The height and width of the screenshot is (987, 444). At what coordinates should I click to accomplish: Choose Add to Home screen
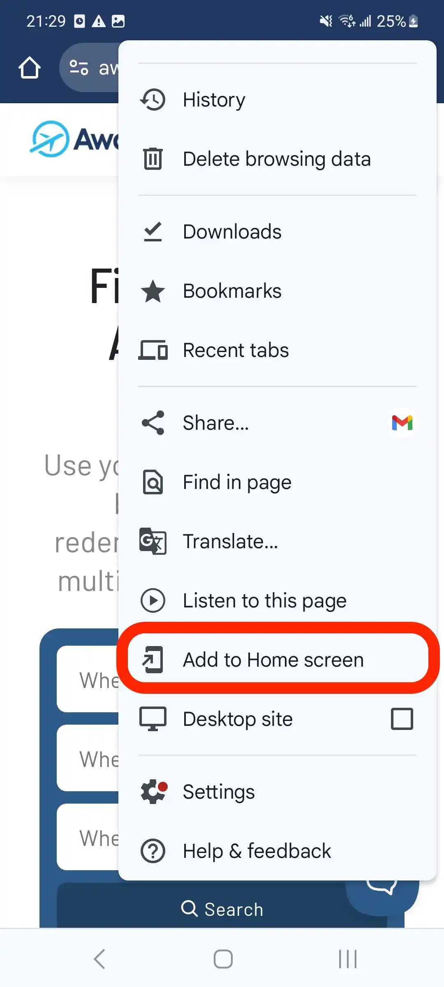point(278,660)
